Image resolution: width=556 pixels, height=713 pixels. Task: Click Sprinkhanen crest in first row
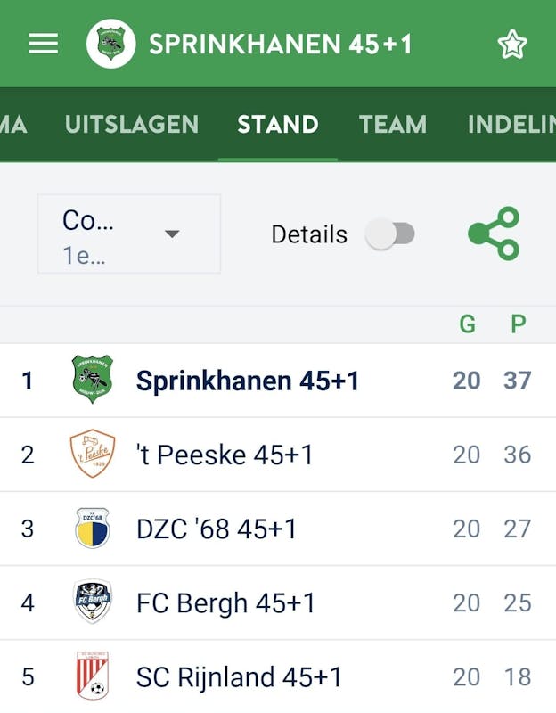pos(93,380)
